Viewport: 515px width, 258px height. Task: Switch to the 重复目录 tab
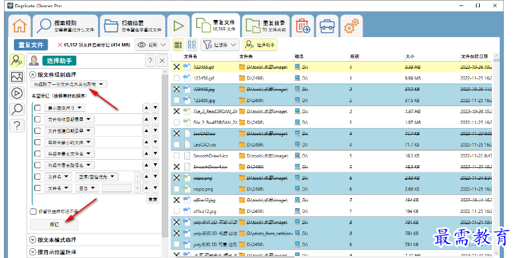[x=266, y=26]
